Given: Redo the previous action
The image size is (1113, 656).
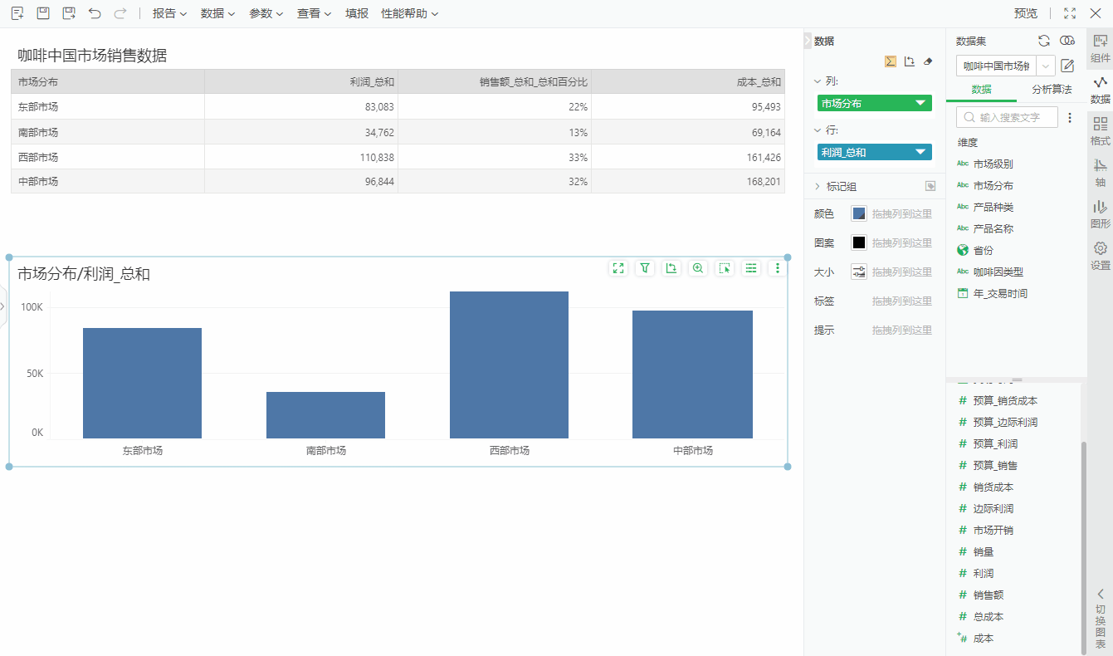Looking at the screenshot, I should pos(120,13).
